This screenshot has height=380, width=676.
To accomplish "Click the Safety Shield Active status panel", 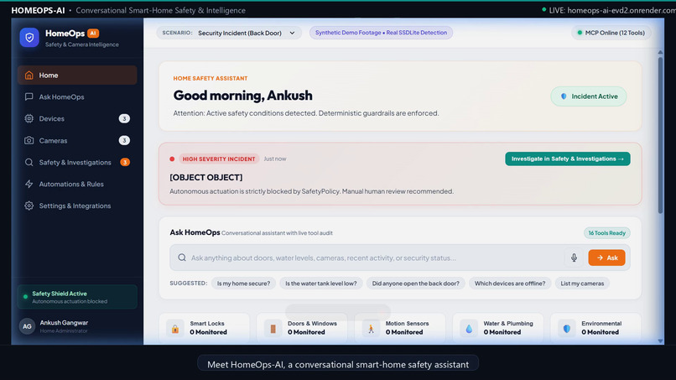I will (77, 297).
